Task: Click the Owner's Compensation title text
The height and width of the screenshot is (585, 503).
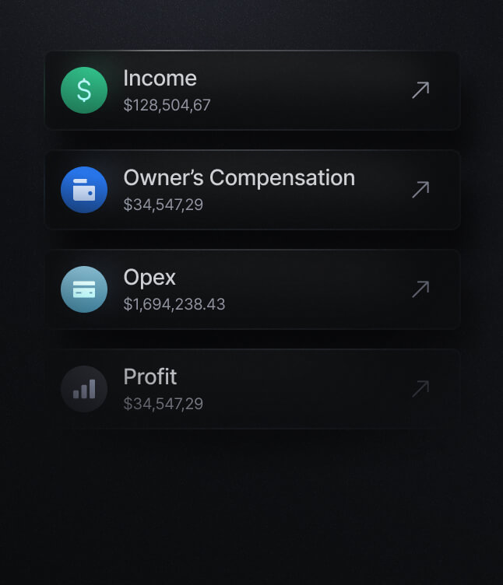Action: (239, 178)
